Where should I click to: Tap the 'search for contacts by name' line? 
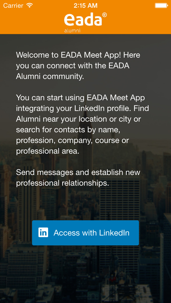[x=68, y=130]
